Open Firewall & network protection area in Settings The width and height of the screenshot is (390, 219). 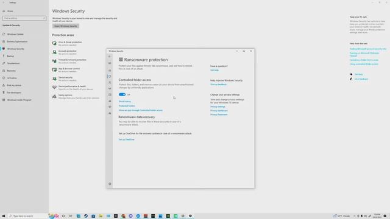69,61
